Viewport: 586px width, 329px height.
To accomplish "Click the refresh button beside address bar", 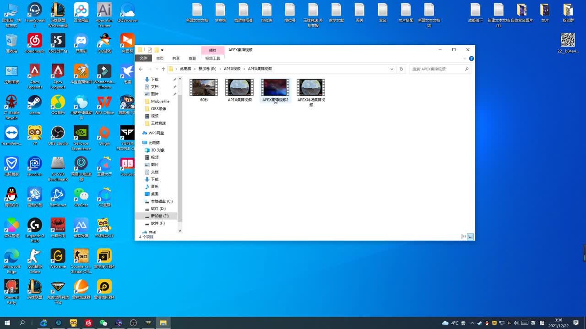I will click(x=401, y=69).
